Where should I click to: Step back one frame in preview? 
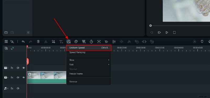(x=152, y=32)
